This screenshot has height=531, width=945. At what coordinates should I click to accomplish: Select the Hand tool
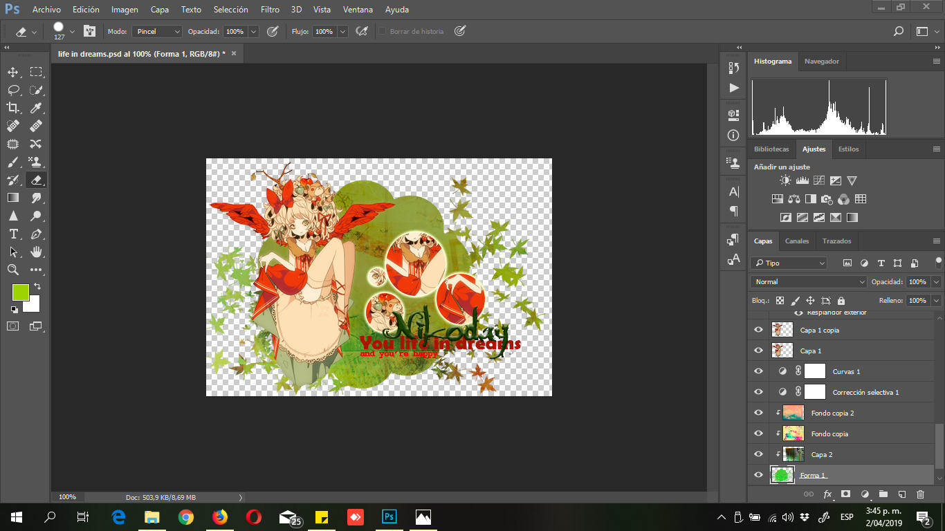pos(36,252)
